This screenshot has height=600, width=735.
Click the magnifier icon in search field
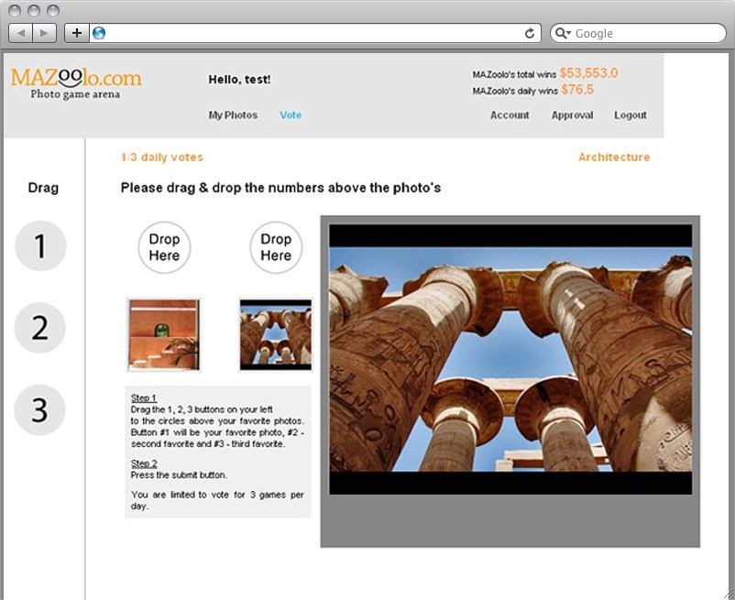click(563, 33)
